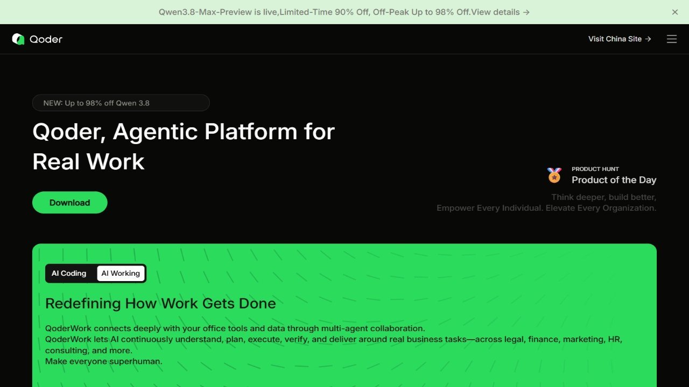The height and width of the screenshot is (387, 689).
Task: Open the Qwen3.8-Max-Preview View details link
Action: point(501,12)
